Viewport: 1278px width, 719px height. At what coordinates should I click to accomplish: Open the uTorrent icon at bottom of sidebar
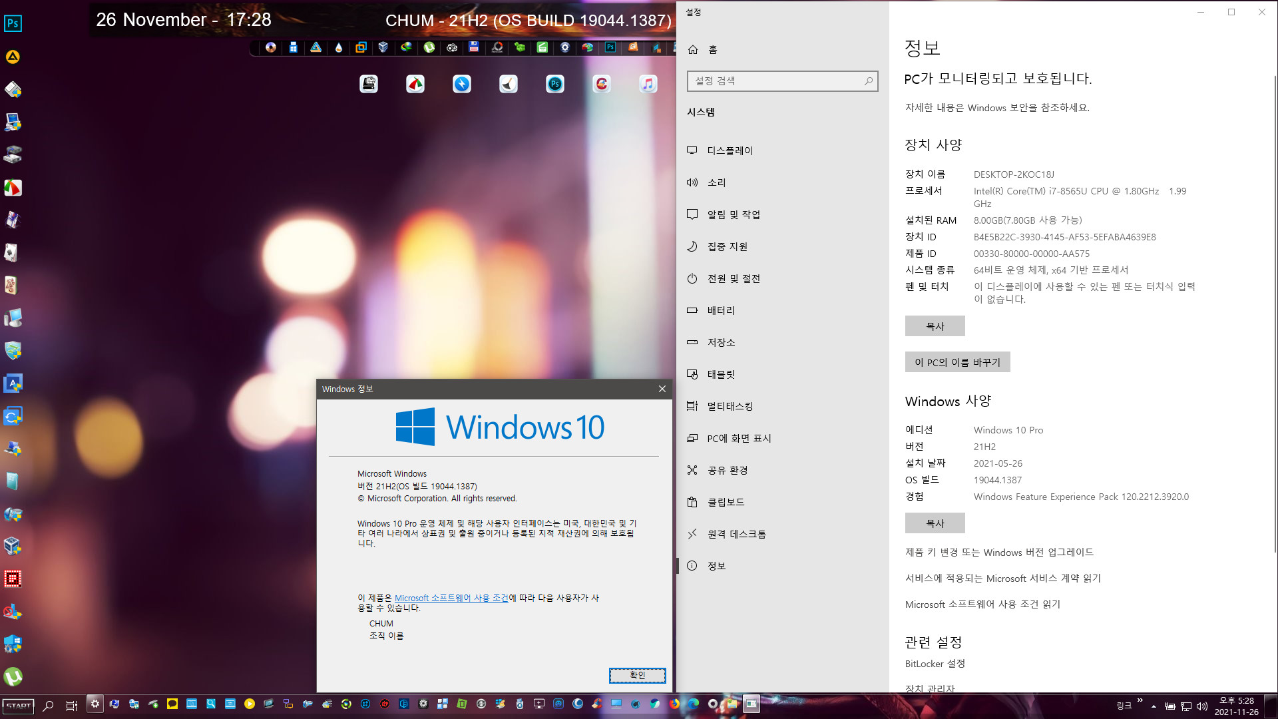[13, 677]
